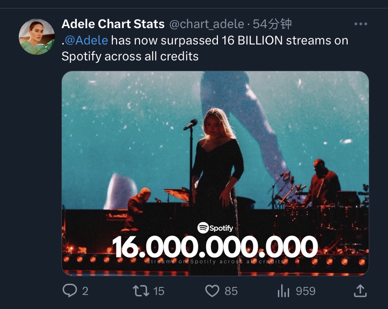Click the view count 959
Image resolution: width=388 pixels, height=309 pixels.
pos(306,291)
